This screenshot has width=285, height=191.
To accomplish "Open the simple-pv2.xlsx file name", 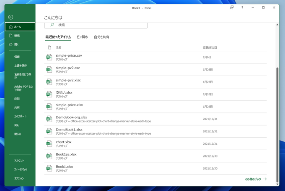I will (x=68, y=80).
